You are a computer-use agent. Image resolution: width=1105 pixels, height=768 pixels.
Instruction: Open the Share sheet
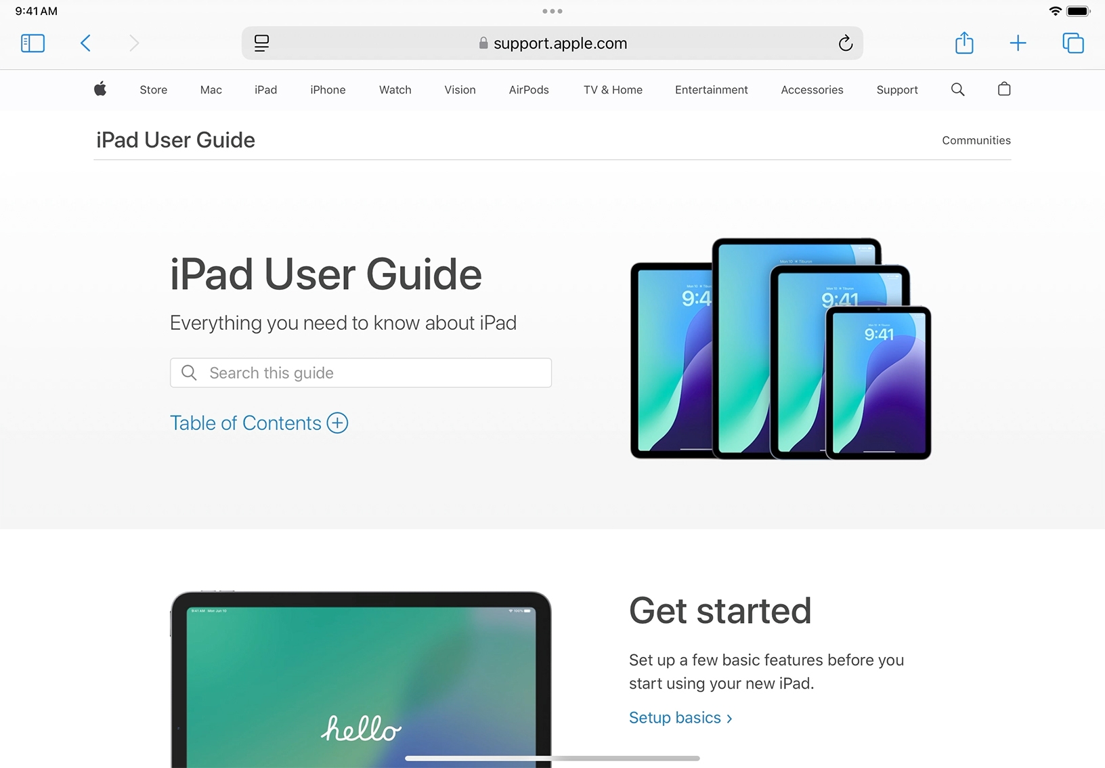pos(964,43)
